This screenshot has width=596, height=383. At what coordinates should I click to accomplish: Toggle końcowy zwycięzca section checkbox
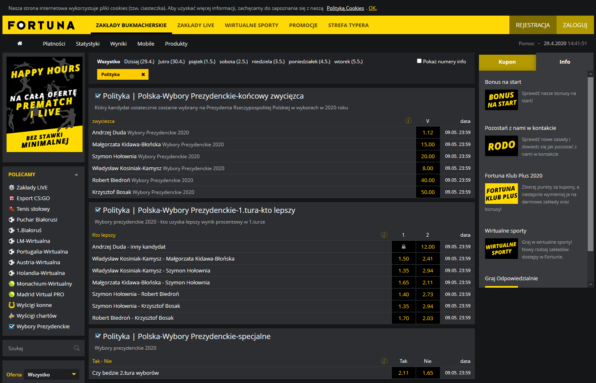point(98,96)
